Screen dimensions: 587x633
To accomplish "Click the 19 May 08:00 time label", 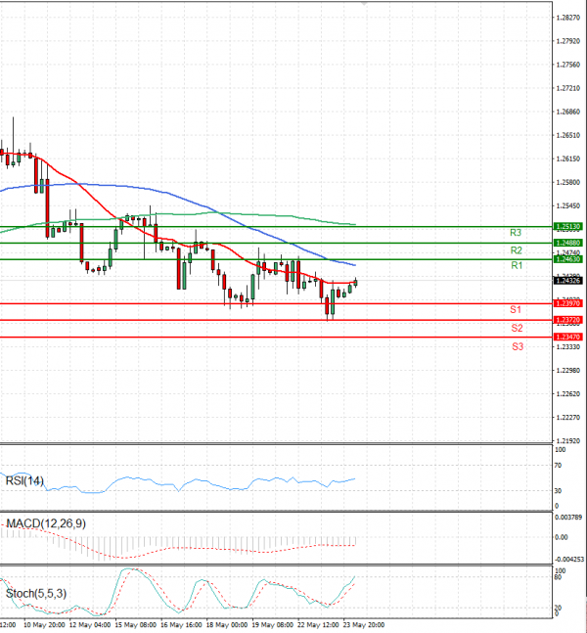I will pos(273,625).
